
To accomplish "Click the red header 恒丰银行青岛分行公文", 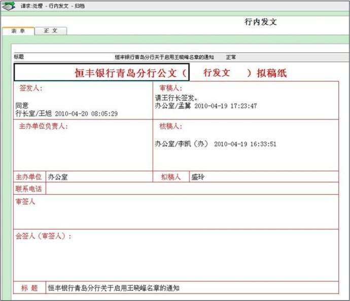I will [x=126, y=73].
